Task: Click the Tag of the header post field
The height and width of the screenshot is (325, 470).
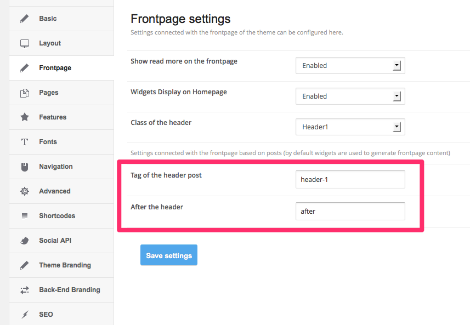Action: (x=350, y=179)
